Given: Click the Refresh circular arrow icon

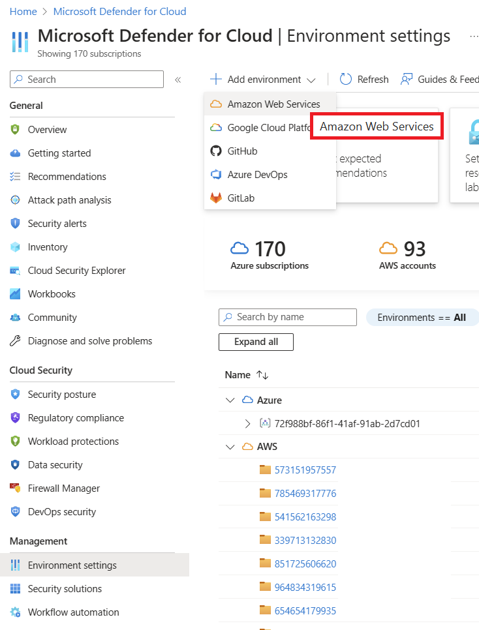Looking at the screenshot, I should pos(345,79).
